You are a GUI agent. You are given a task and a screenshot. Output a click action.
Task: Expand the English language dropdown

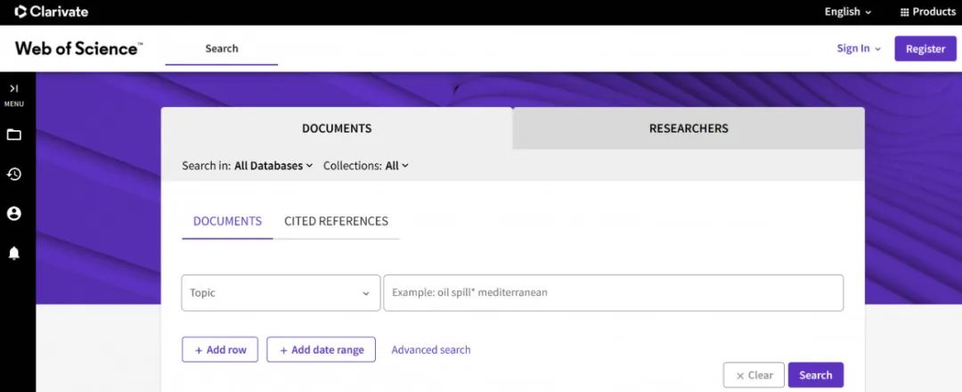[x=847, y=12]
